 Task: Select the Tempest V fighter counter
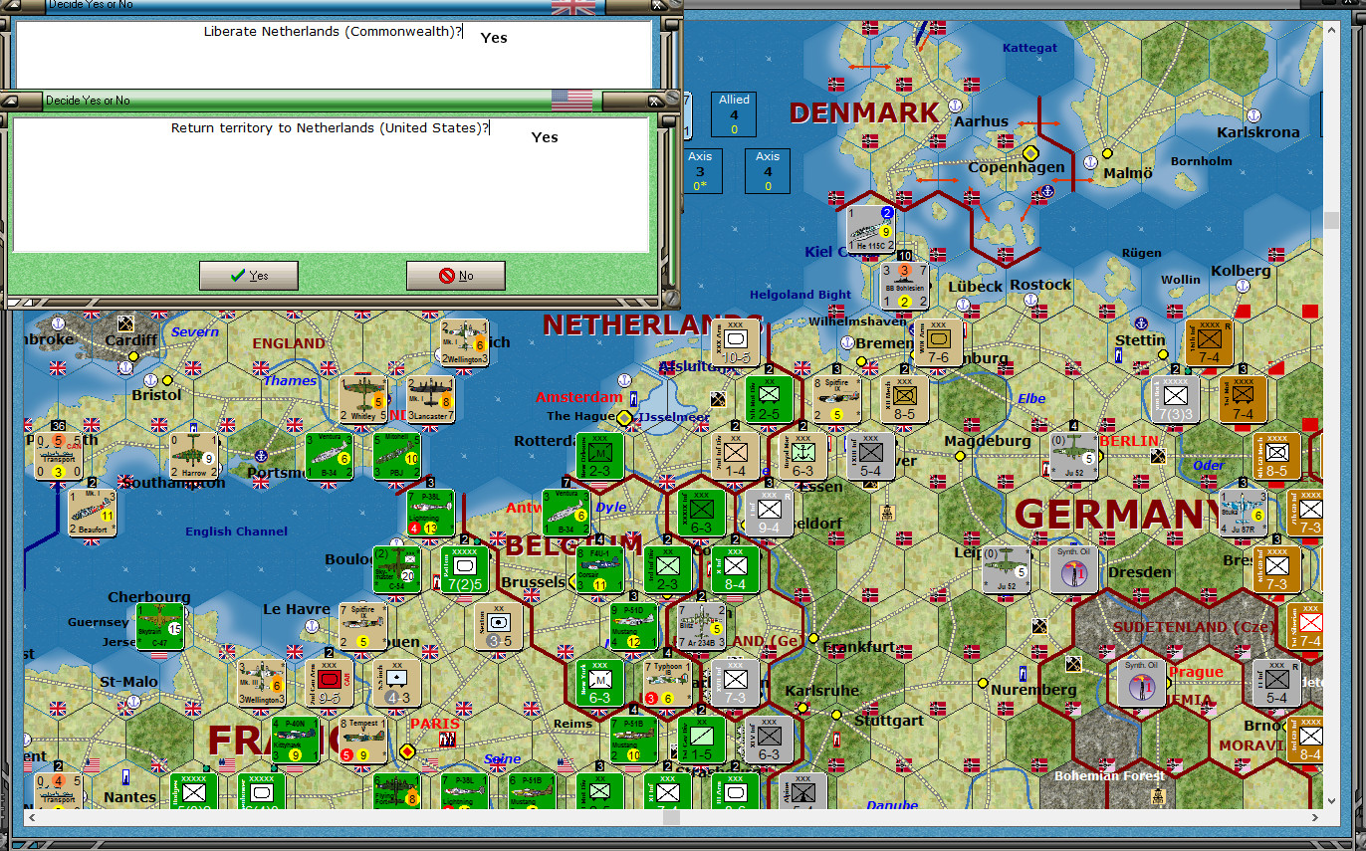362,741
